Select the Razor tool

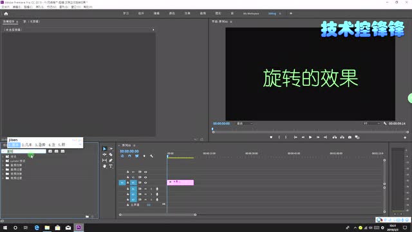tap(111, 155)
